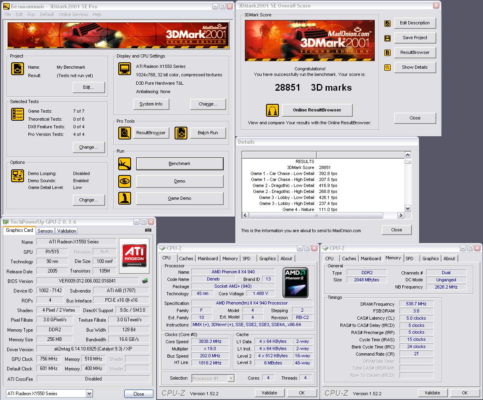Click the System Info button

(151, 104)
